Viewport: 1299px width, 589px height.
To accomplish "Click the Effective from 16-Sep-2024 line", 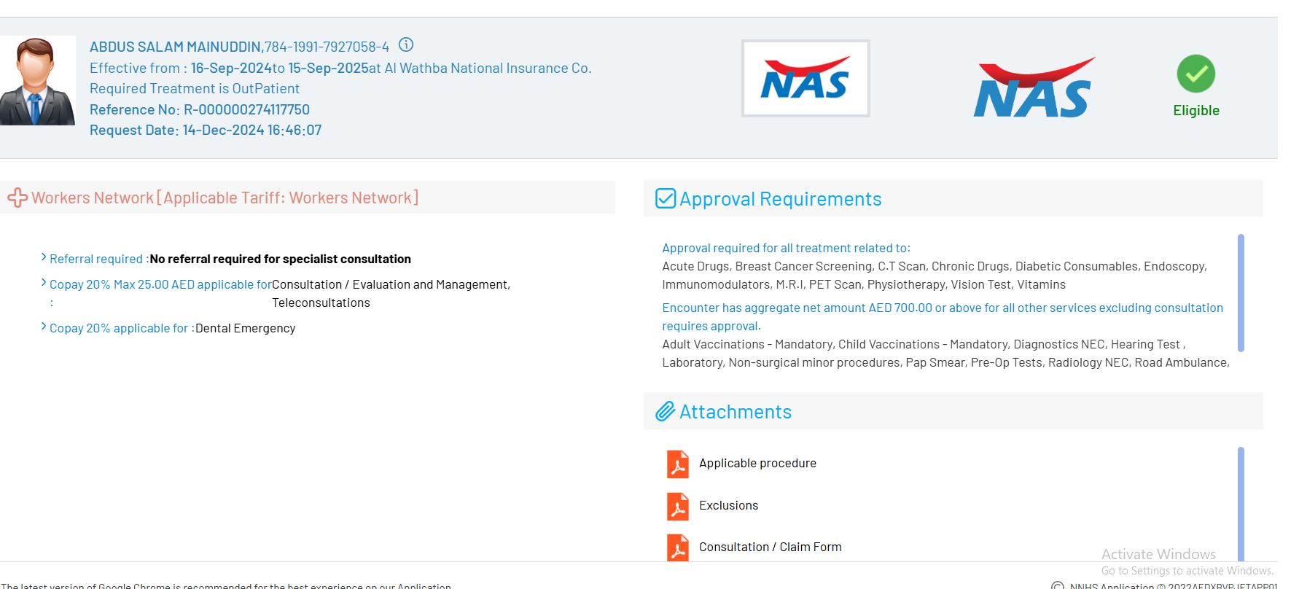I will pyautogui.click(x=340, y=68).
